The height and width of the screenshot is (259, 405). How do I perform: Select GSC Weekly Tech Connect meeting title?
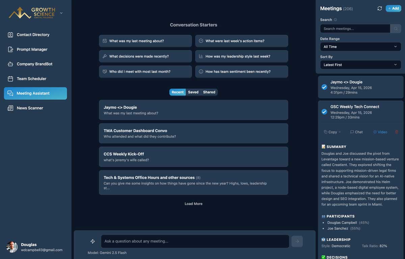coord(355,107)
